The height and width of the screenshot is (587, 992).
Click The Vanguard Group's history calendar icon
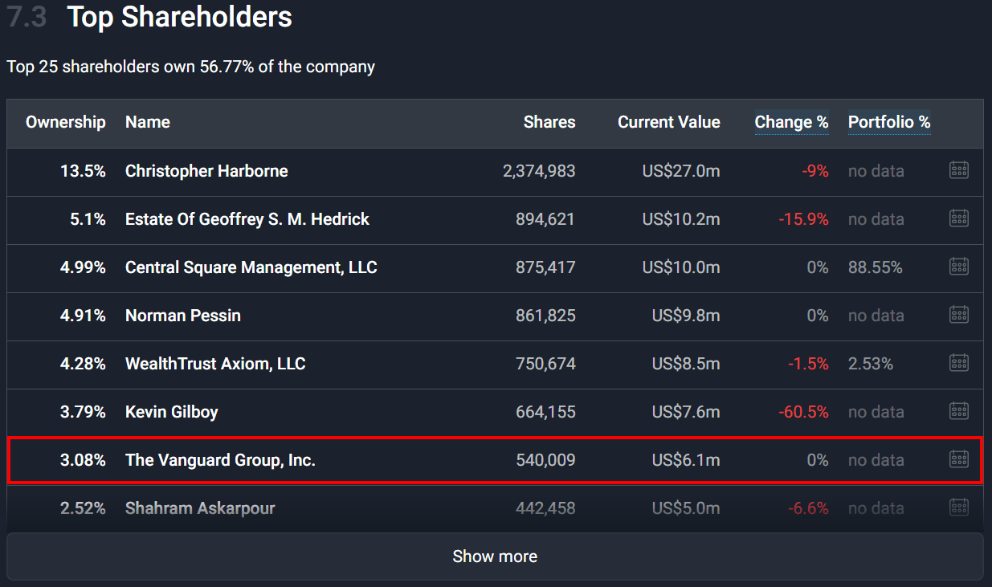(958, 459)
